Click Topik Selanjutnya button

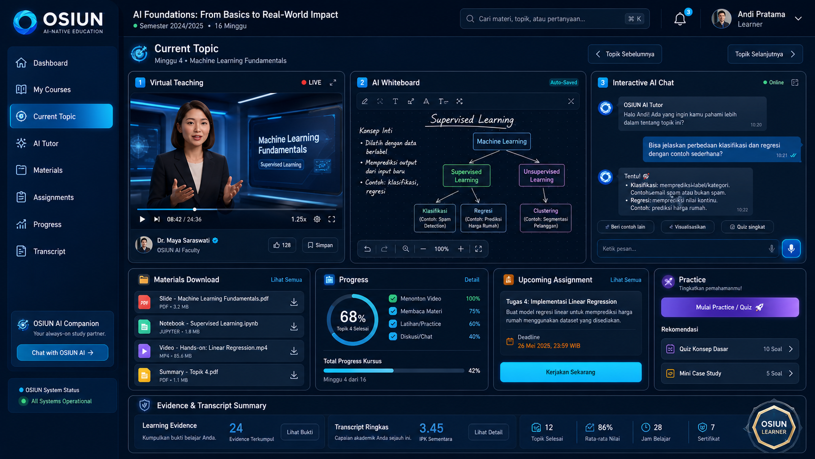click(x=765, y=54)
